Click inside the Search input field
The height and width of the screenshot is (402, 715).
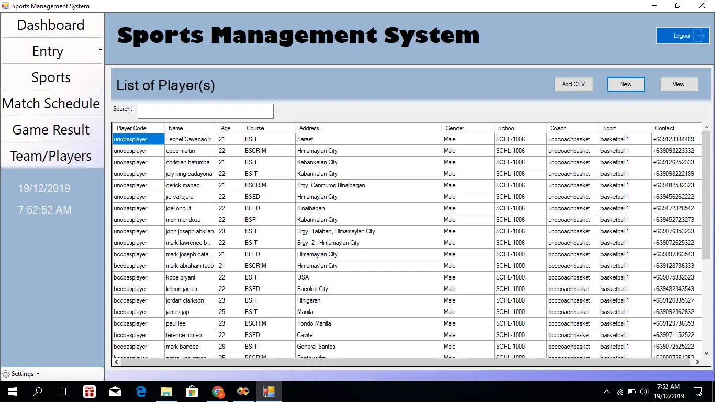tap(205, 111)
